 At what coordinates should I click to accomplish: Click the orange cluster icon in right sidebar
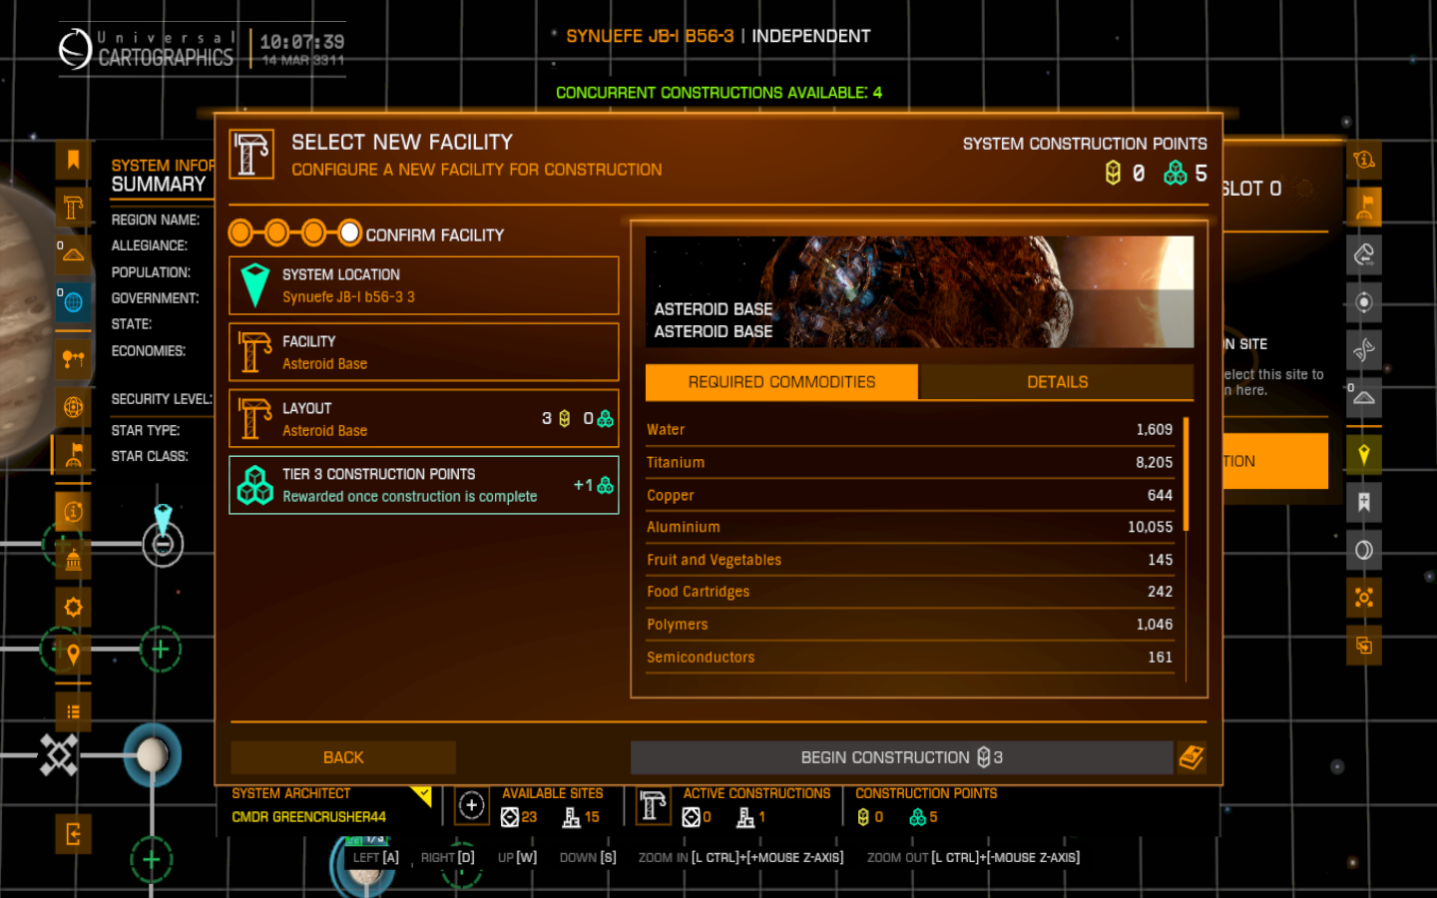pos(1364,598)
